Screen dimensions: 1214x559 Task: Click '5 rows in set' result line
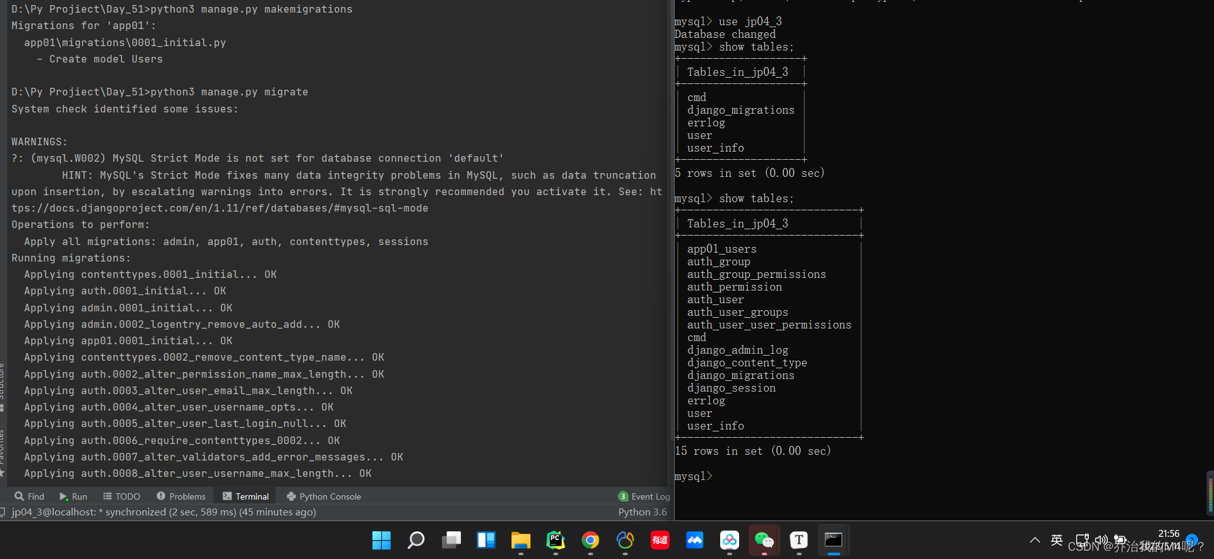[749, 173]
